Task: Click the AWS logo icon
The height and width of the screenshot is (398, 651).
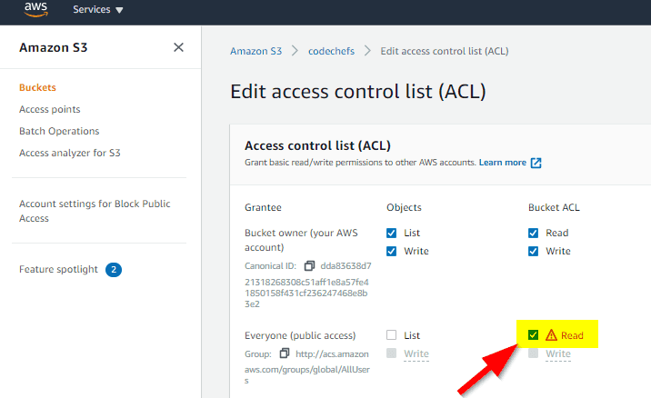Action: coord(35,9)
